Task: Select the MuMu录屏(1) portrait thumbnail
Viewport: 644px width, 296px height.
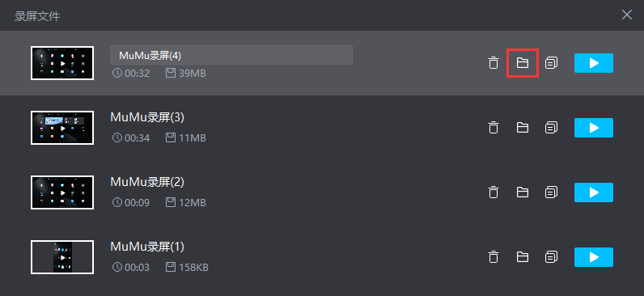Action: [62, 257]
